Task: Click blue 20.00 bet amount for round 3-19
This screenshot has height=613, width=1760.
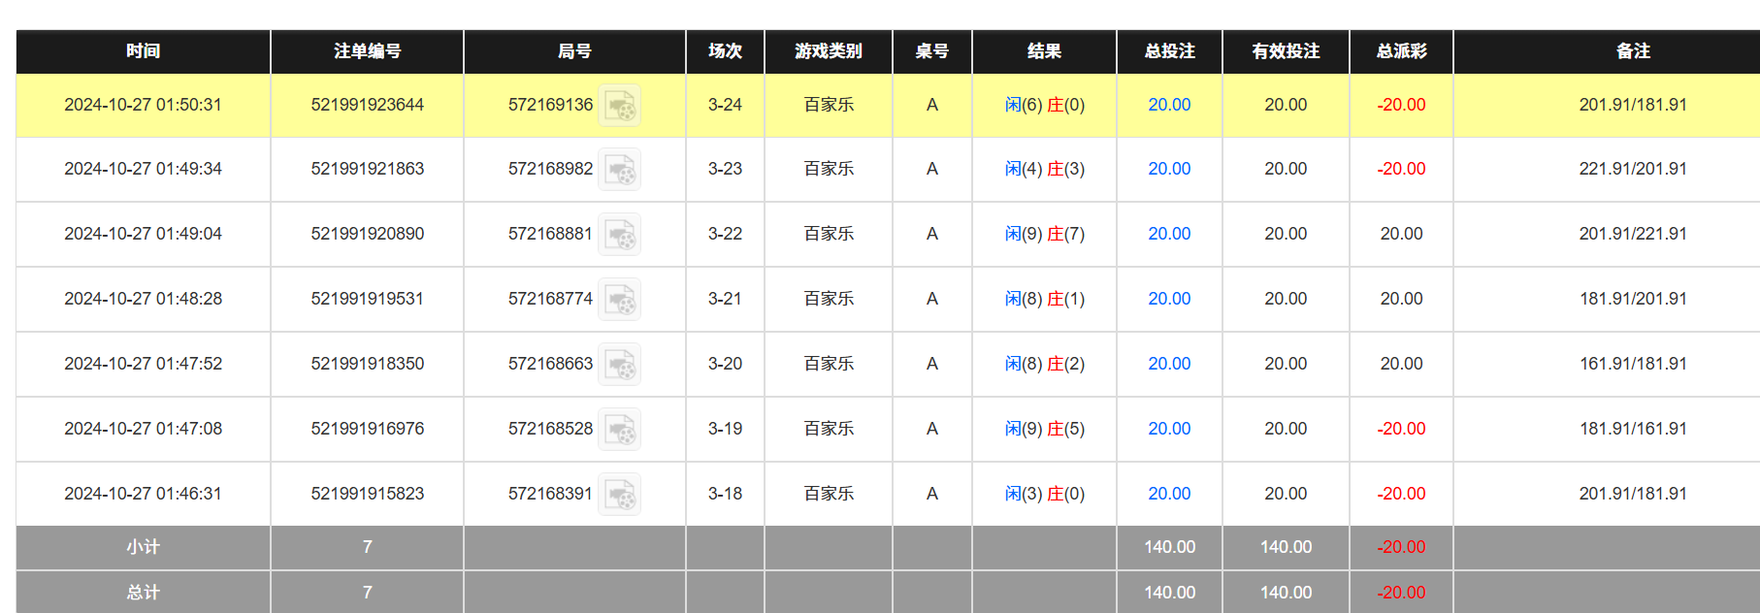Action: (1169, 429)
